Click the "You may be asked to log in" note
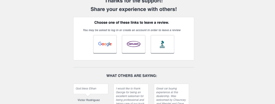 [x=132, y=30]
